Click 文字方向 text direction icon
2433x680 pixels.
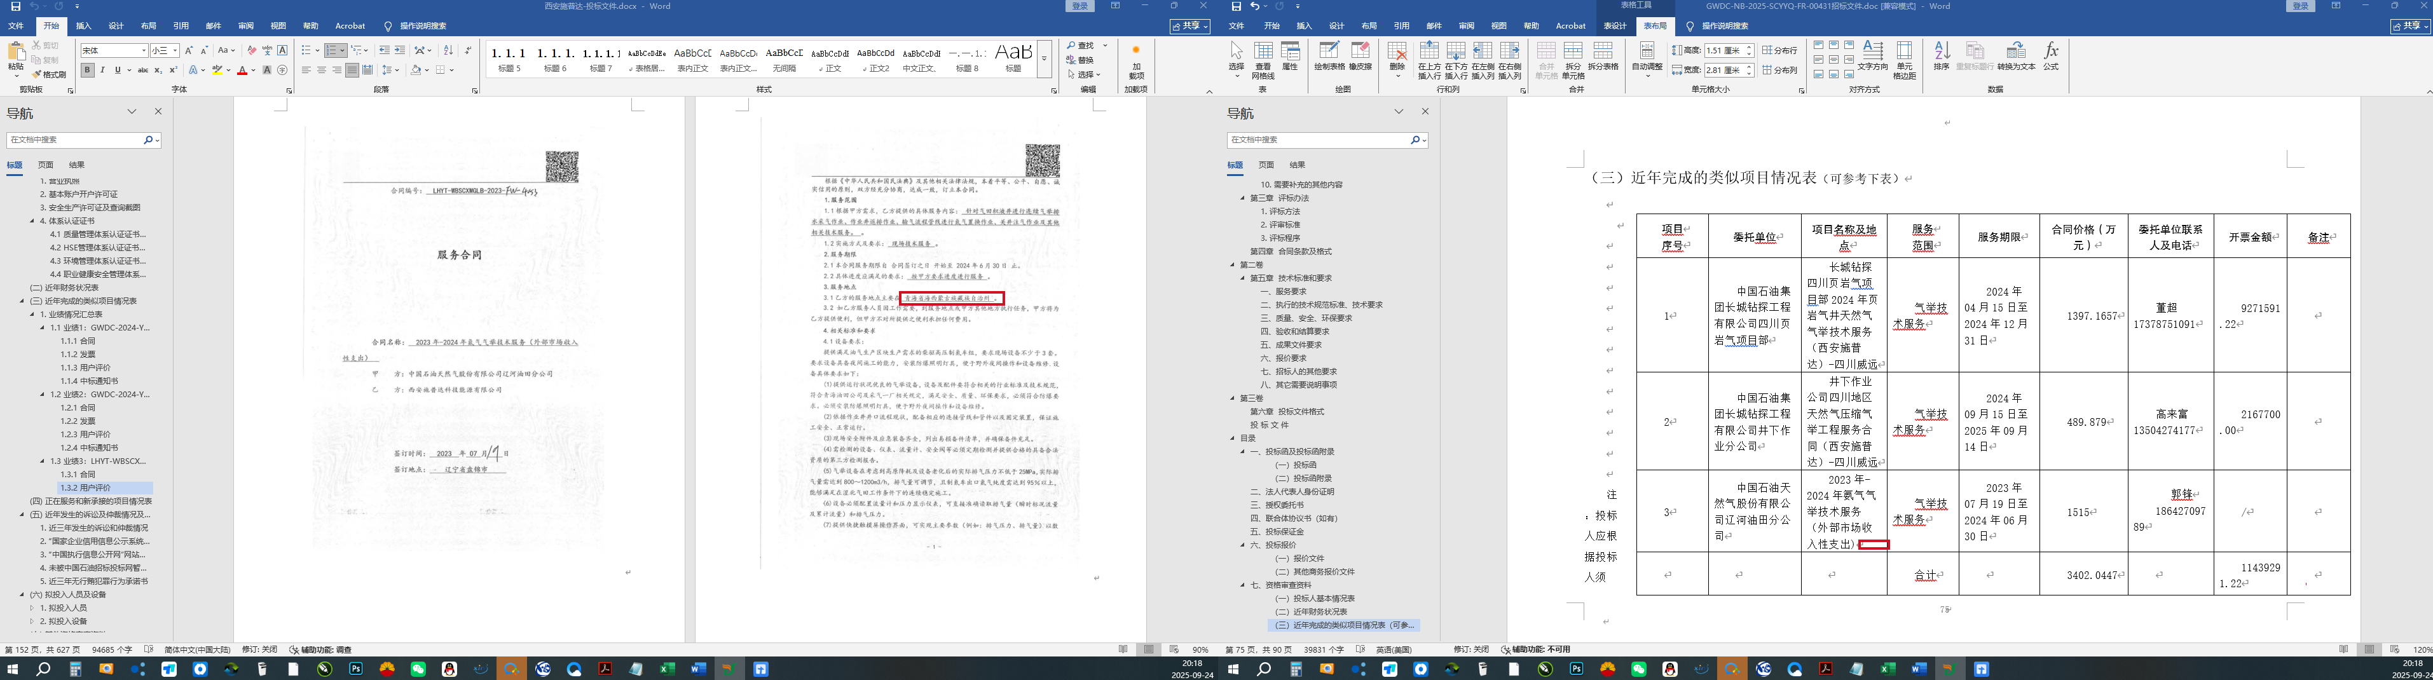(x=1872, y=56)
